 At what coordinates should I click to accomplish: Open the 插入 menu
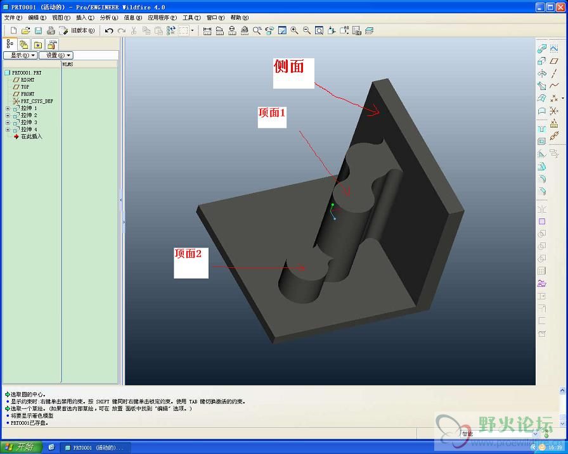(x=85, y=17)
